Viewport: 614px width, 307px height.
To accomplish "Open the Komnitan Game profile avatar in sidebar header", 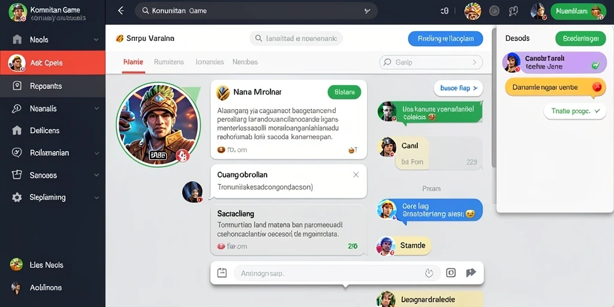I will tap(17, 13).
